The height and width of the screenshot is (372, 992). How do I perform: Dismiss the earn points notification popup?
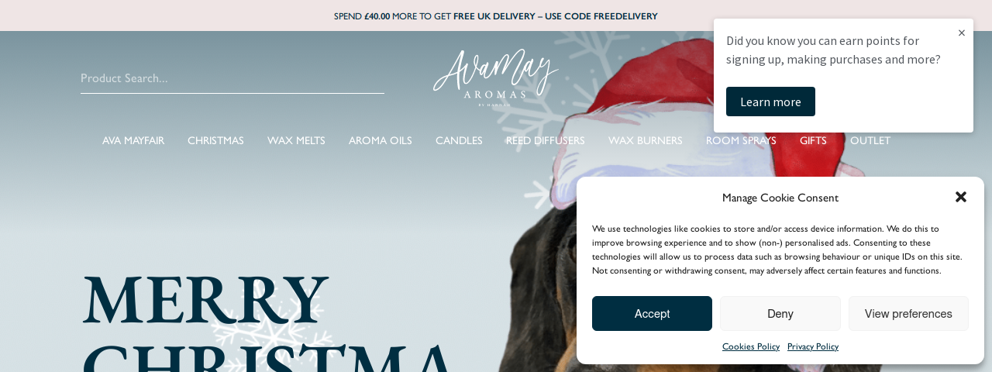pyautogui.click(x=962, y=33)
